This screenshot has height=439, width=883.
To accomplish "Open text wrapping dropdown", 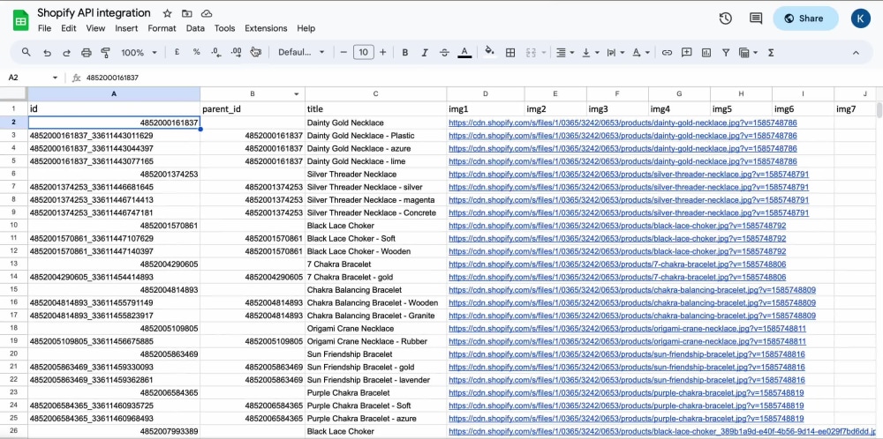I will coord(615,52).
